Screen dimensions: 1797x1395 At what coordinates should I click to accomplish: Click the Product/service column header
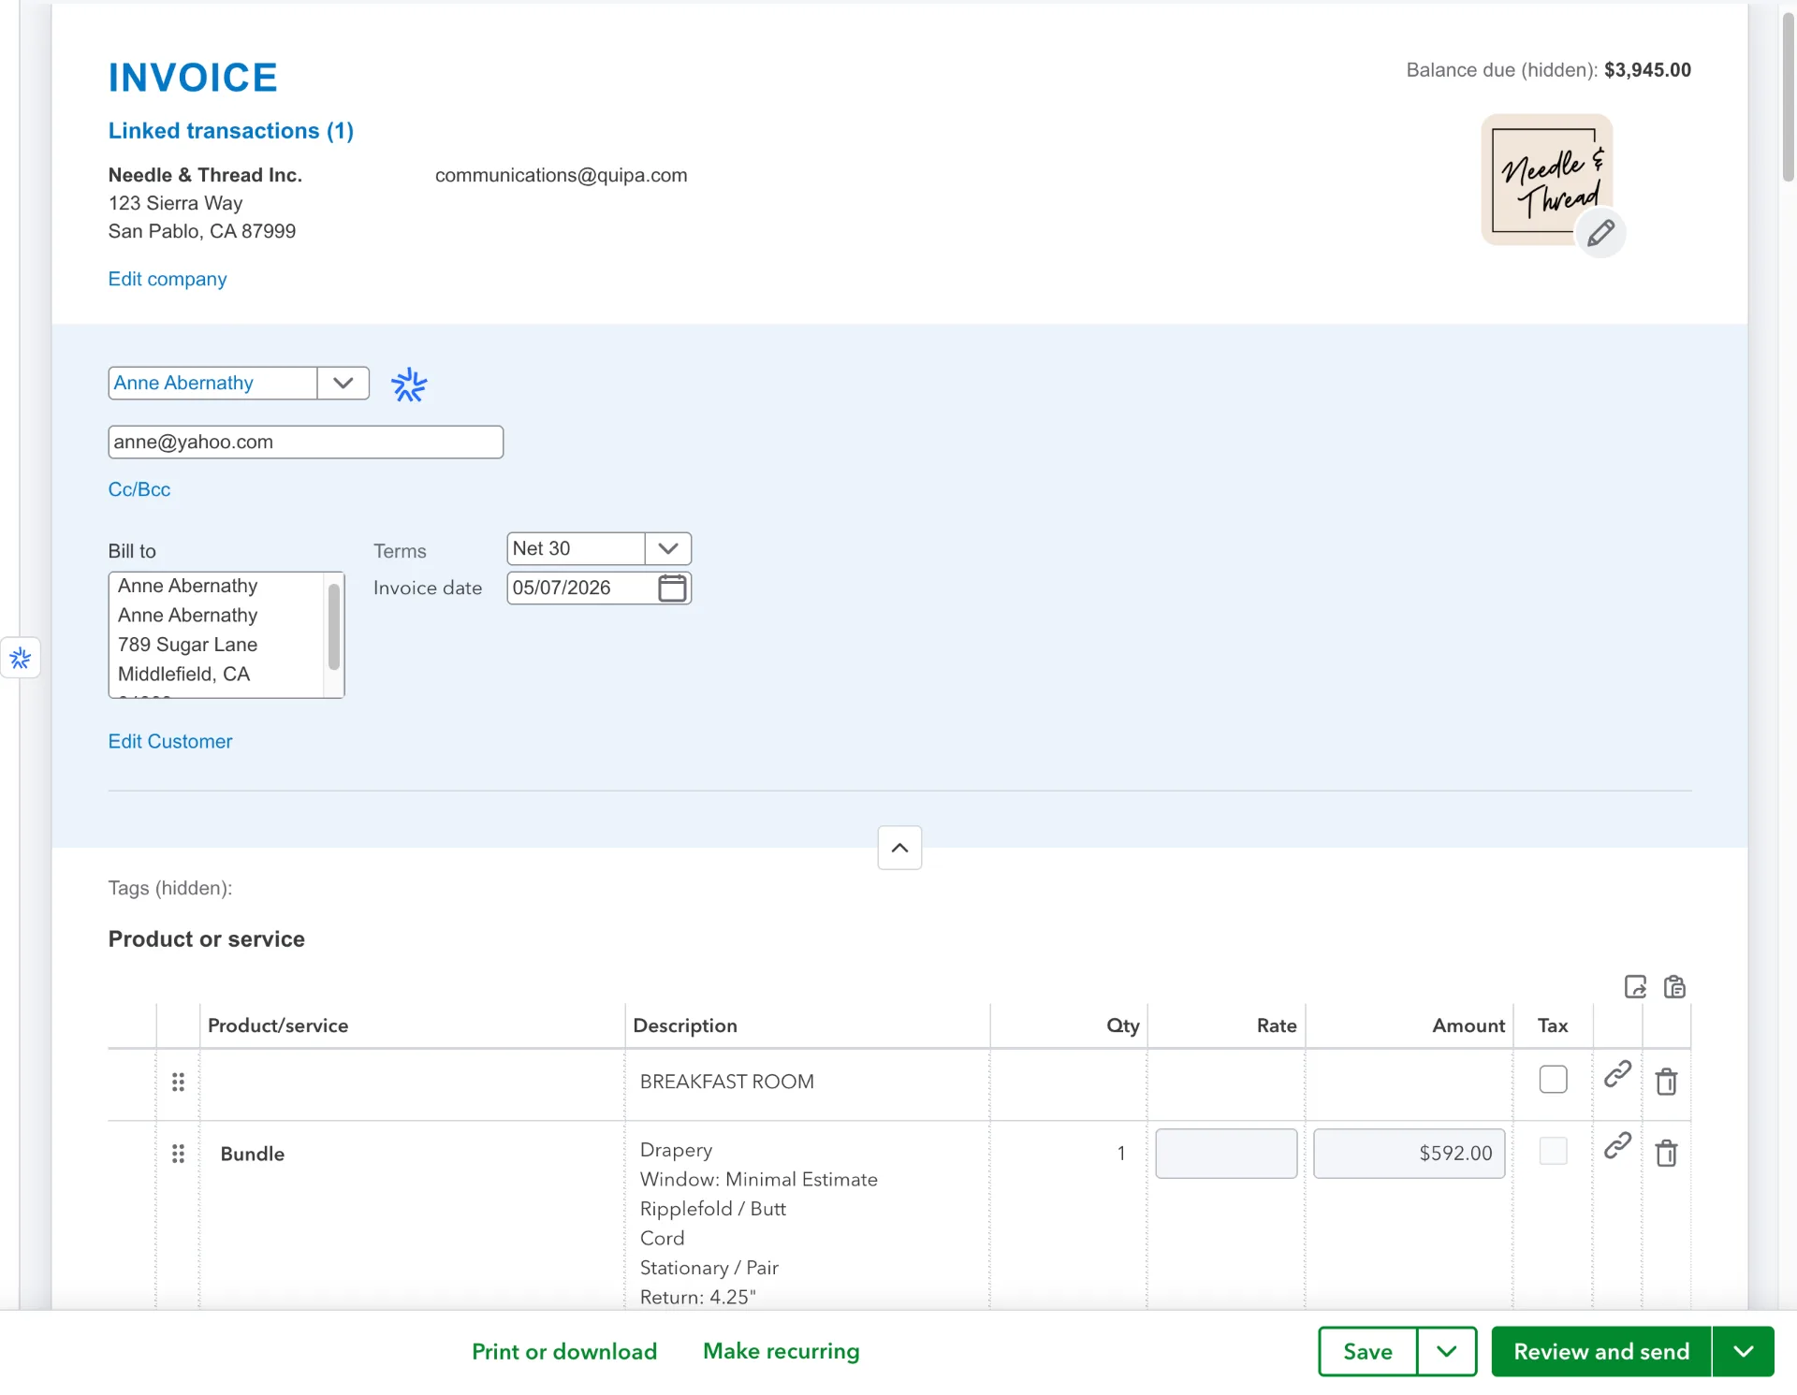[x=278, y=1025]
